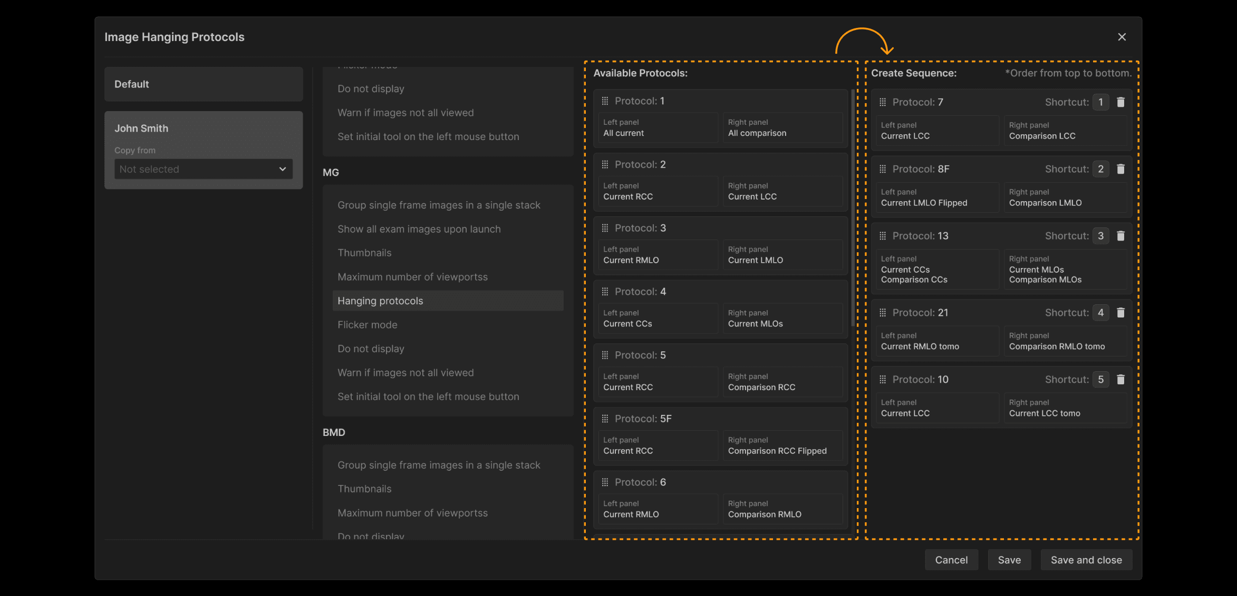Screen dimensions: 1237x596
Task: Click the drag handle beside Protocol 4
Action: point(605,292)
